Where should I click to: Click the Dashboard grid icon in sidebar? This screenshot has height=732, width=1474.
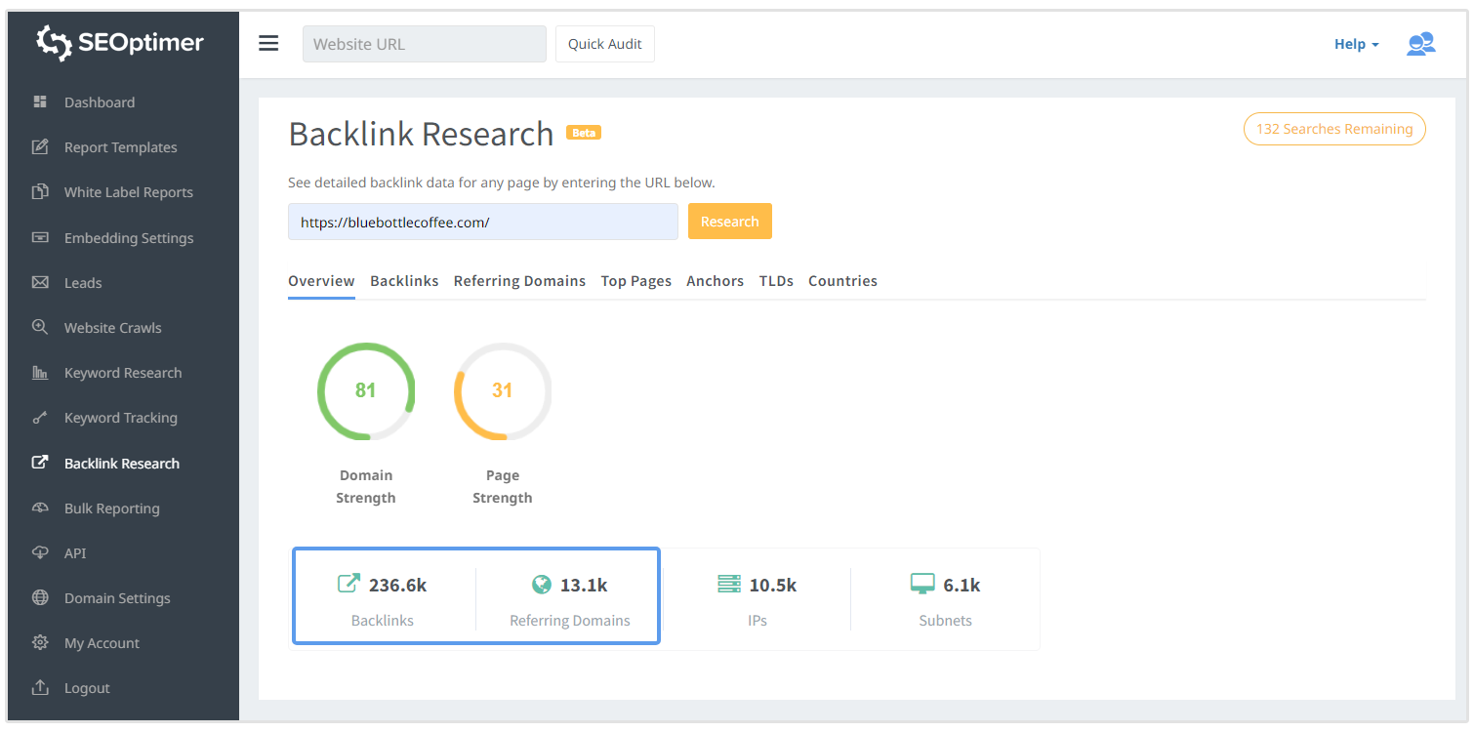coord(40,102)
